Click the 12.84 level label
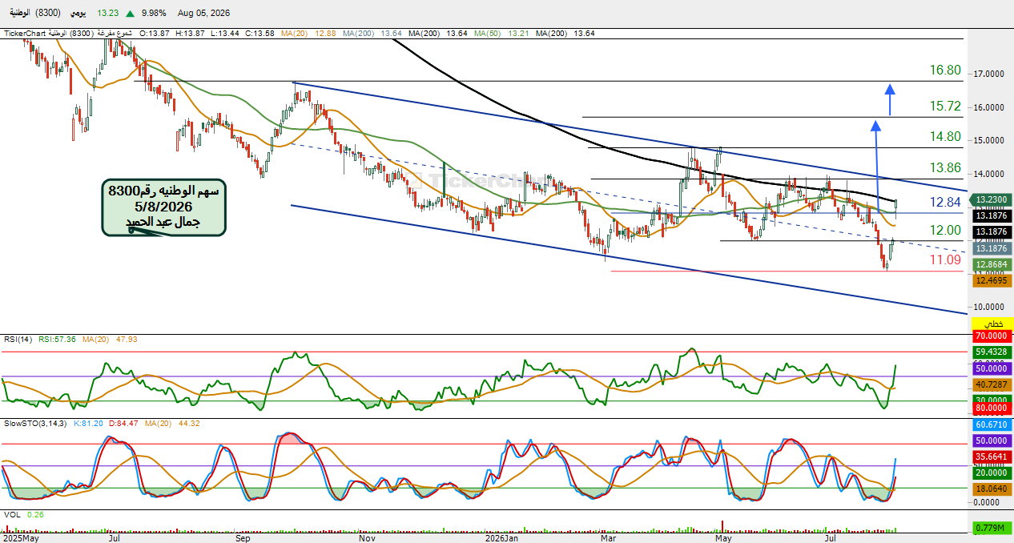The image size is (1014, 543). pos(945,202)
